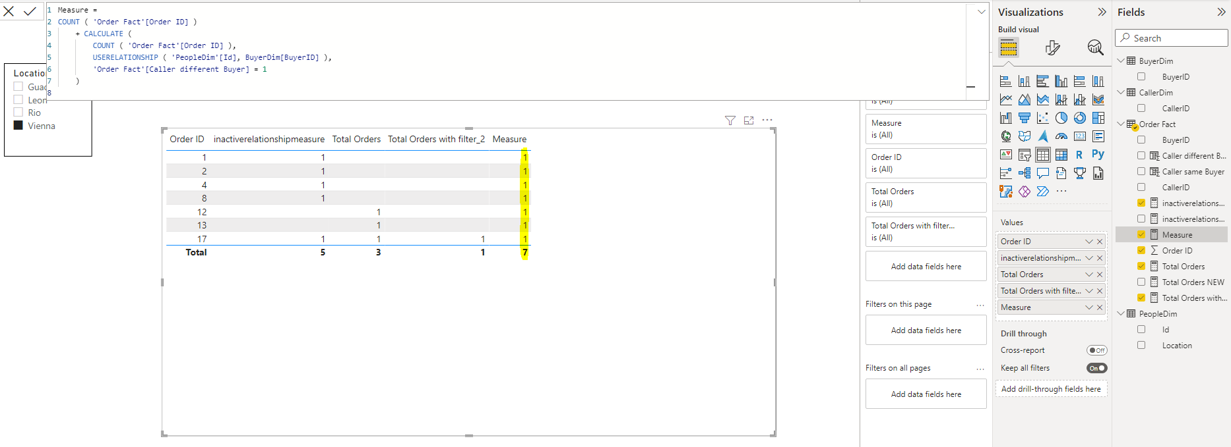The image size is (1231, 447).
Task: Choose the card (123) visual
Action: point(1080,136)
